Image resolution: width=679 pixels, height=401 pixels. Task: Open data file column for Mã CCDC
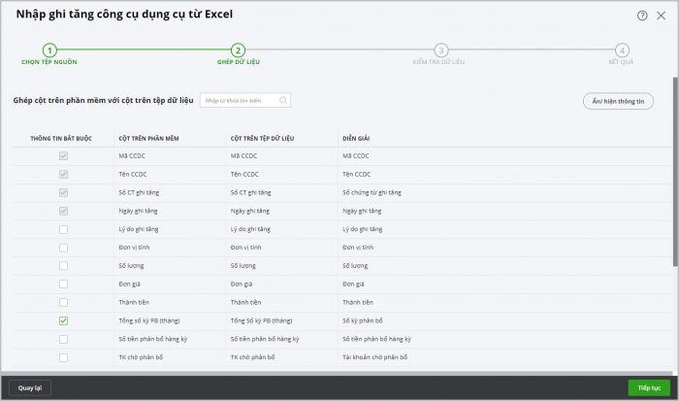(281, 155)
